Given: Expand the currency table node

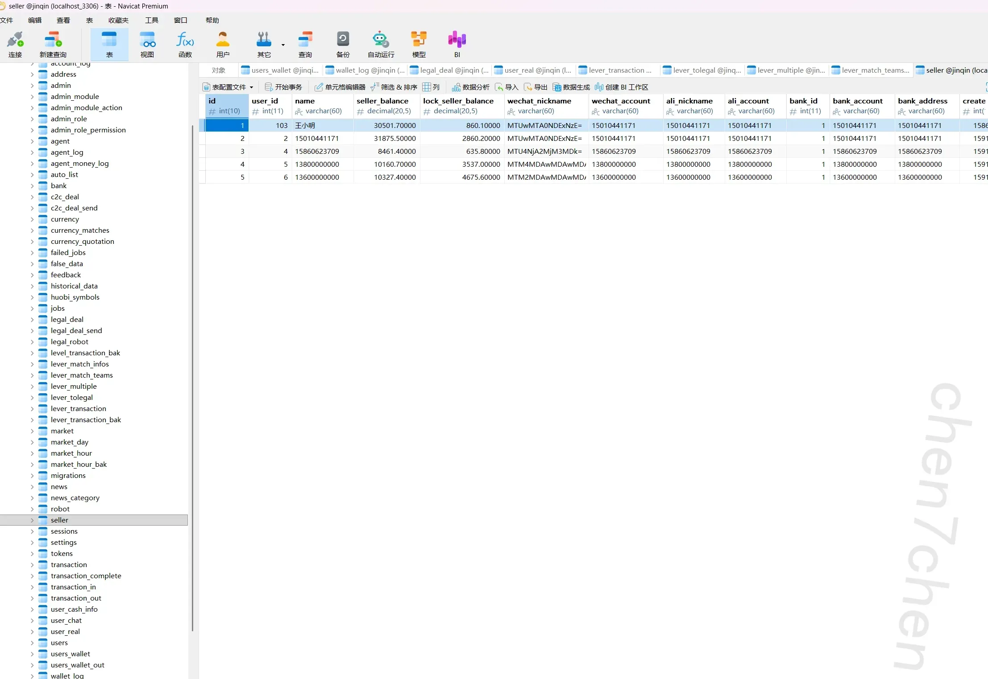Looking at the screenshot, I should pos(32,219).
